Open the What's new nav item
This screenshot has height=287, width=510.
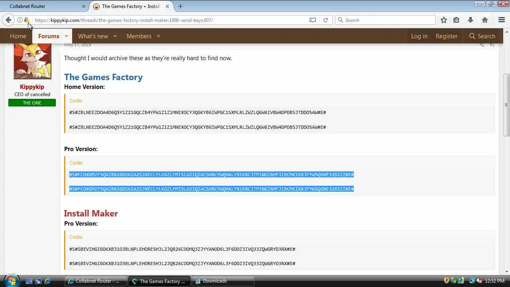(93, 36)
